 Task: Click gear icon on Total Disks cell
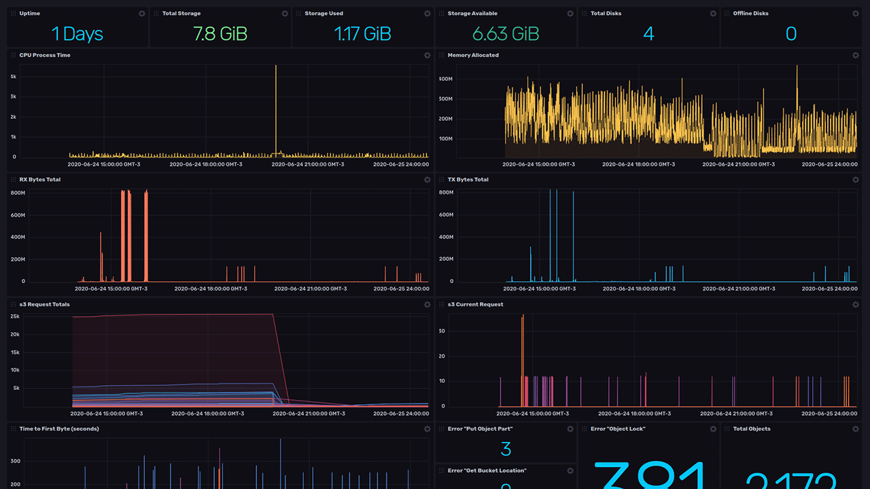[713, 14]
